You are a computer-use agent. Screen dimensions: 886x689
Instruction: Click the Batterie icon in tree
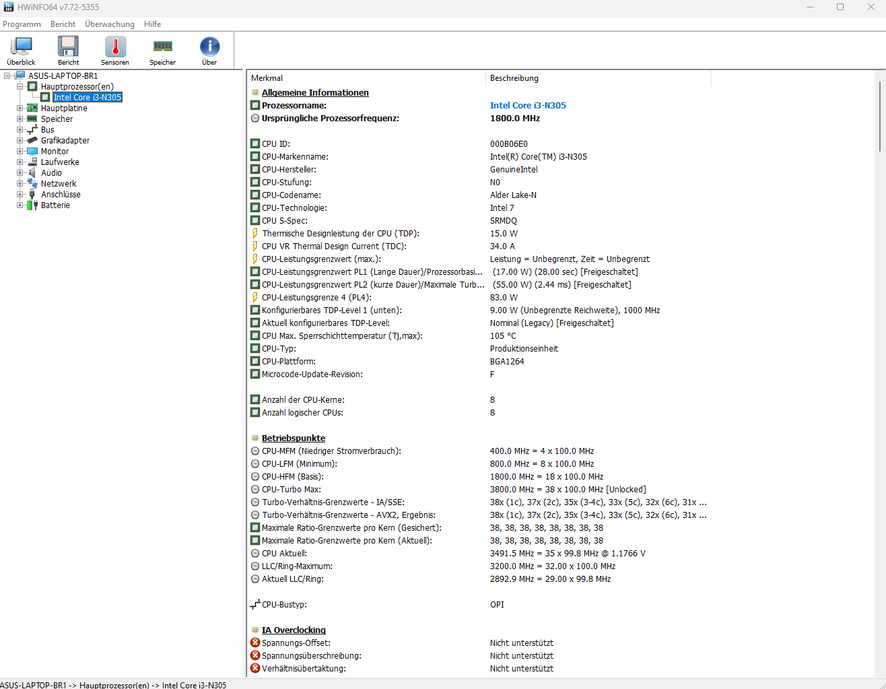tap(32, 205)
